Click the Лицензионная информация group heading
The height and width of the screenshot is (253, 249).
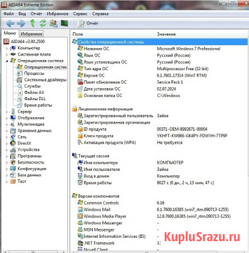105,109
